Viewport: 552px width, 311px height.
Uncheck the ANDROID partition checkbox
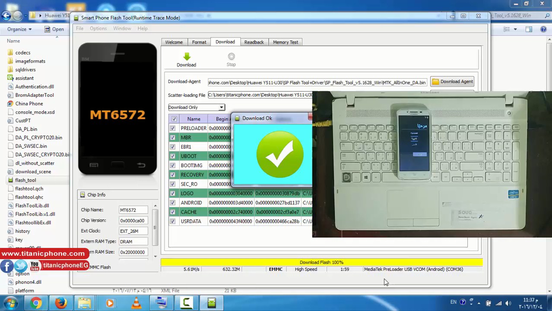tap(173, 203)
